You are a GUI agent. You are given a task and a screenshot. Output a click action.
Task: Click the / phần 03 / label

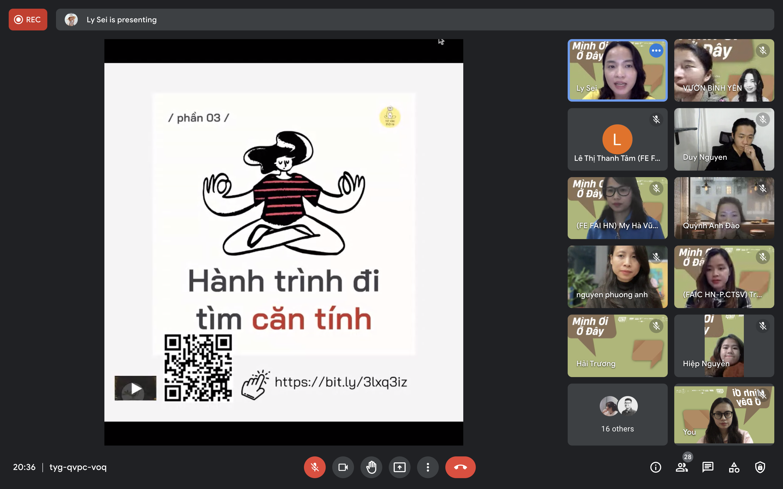pos(198,118)
